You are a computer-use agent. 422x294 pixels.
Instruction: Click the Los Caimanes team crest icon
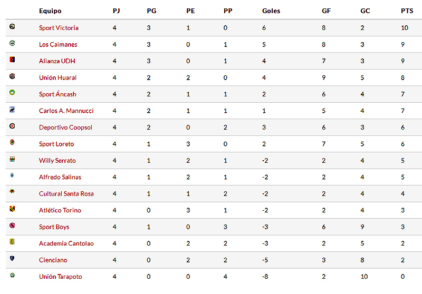pyautogui.click(x=12, y=43)
